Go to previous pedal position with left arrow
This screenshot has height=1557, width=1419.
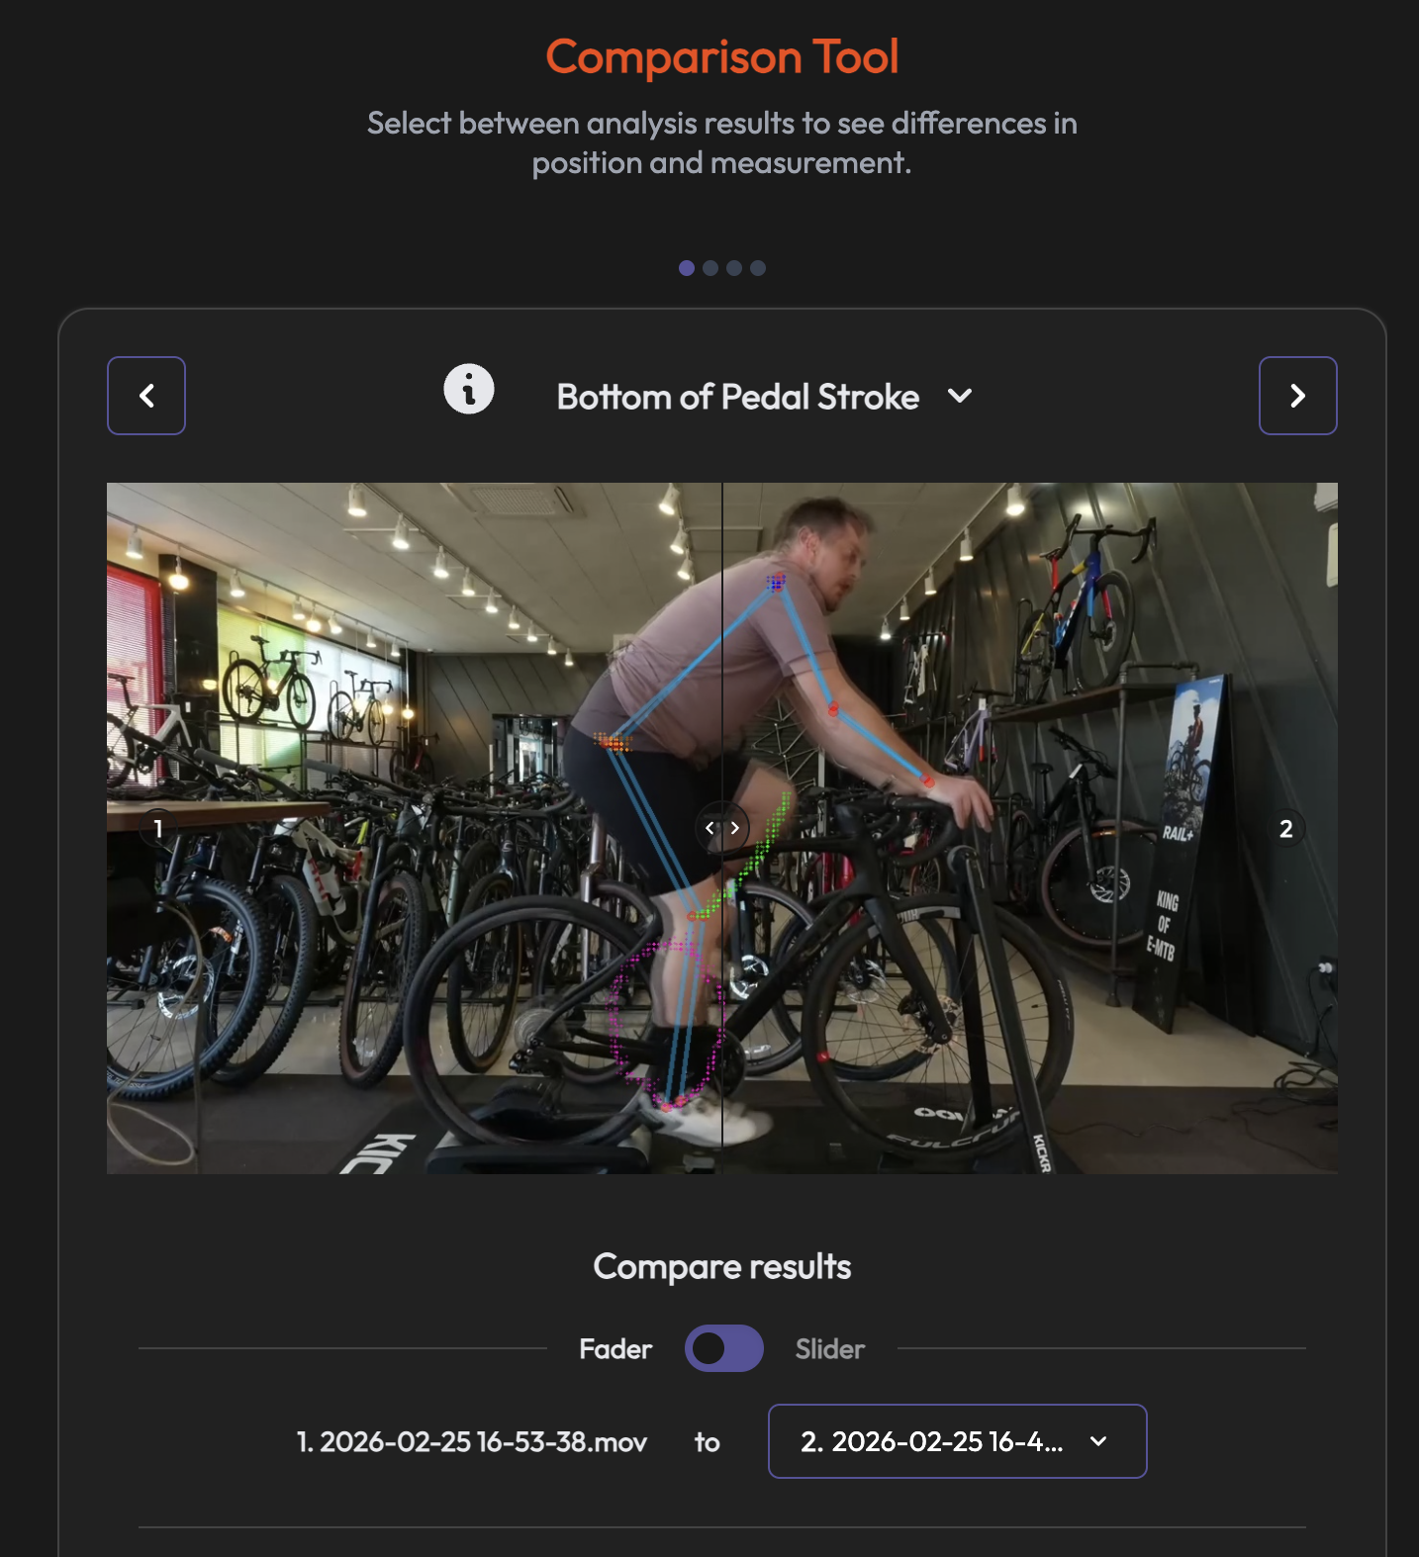(146, 396)
